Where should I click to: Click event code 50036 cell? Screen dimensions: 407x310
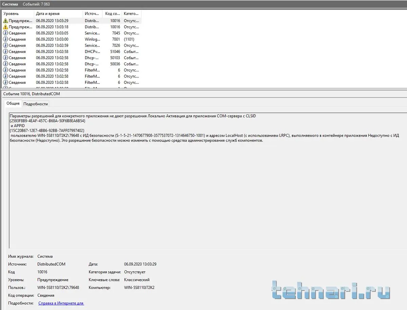click(115, 64)
